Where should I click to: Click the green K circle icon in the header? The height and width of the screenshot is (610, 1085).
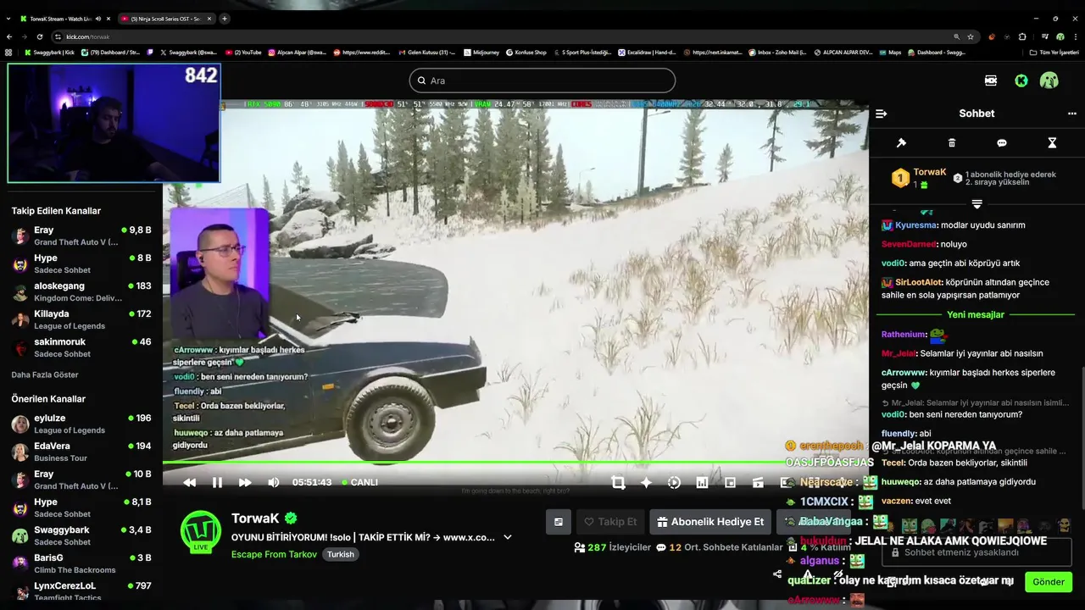pos(1021,80)
